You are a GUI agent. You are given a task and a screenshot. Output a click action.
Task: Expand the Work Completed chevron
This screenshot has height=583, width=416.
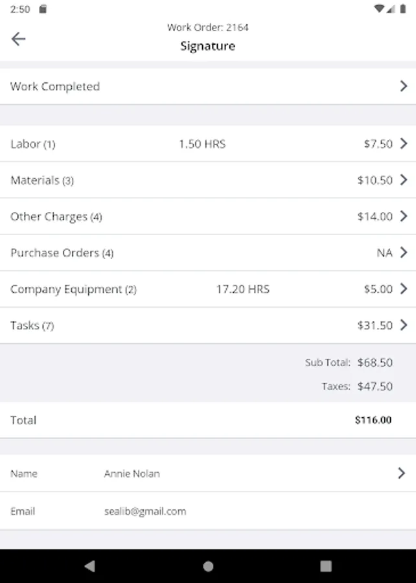point(403,86)
